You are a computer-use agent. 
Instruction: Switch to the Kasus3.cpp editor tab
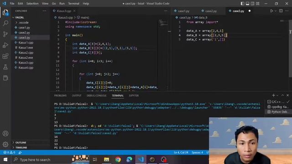tap(64, 11)
